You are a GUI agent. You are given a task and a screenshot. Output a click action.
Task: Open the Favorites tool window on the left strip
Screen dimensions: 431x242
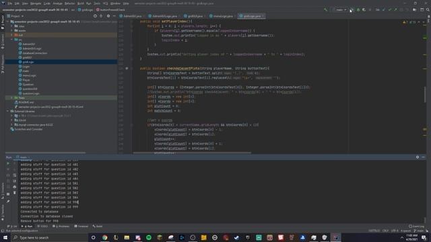tap(3, 212)
